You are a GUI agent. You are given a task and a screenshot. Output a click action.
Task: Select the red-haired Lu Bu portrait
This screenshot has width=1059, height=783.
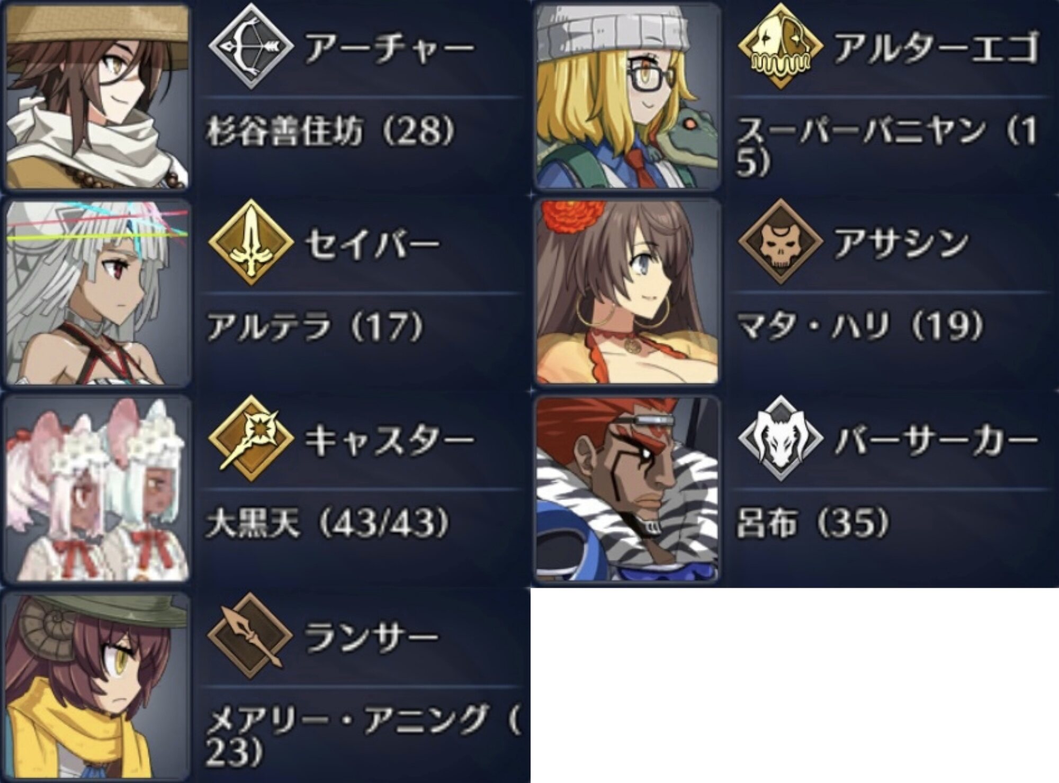(627, 489)
